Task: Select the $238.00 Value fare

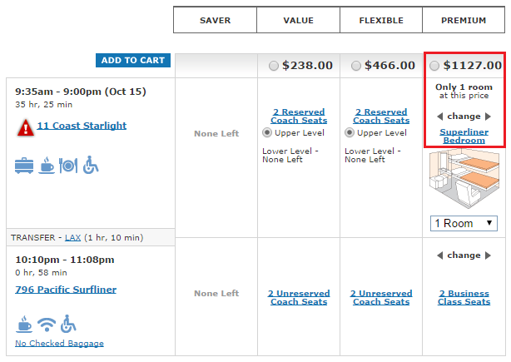Action: tap(275, 66)
